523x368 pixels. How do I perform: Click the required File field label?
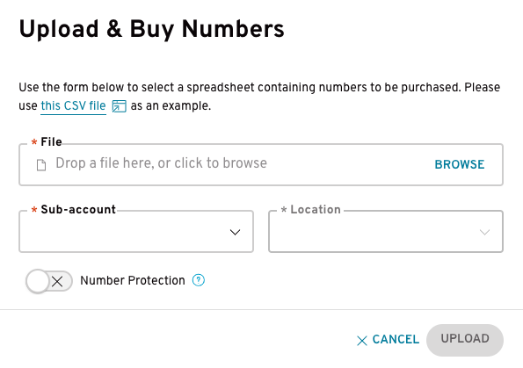(x=51, y=142)
